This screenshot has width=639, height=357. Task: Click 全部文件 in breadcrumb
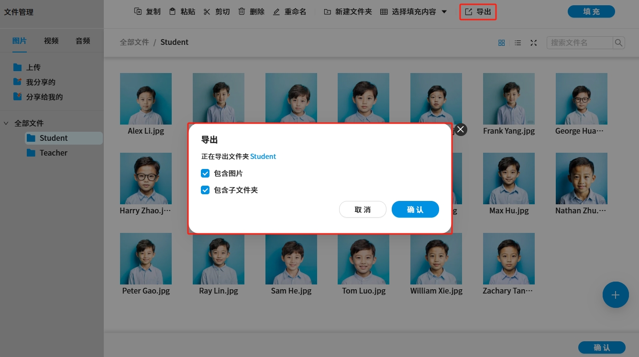point(134,42)
